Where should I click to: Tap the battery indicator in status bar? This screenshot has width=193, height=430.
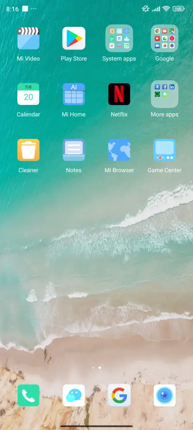click(179, 9)
